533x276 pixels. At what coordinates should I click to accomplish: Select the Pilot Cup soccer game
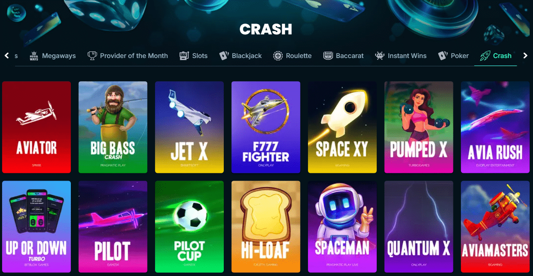coord(189,227)
